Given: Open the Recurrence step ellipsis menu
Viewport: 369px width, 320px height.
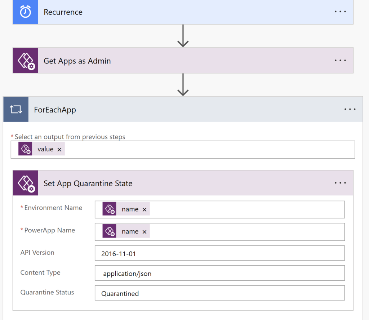Looking at the screenshot, I should (340, 12).
